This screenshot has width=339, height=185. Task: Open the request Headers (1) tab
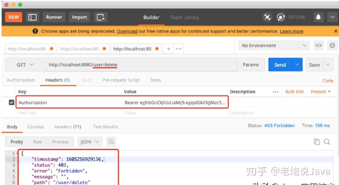pos(57,80)
